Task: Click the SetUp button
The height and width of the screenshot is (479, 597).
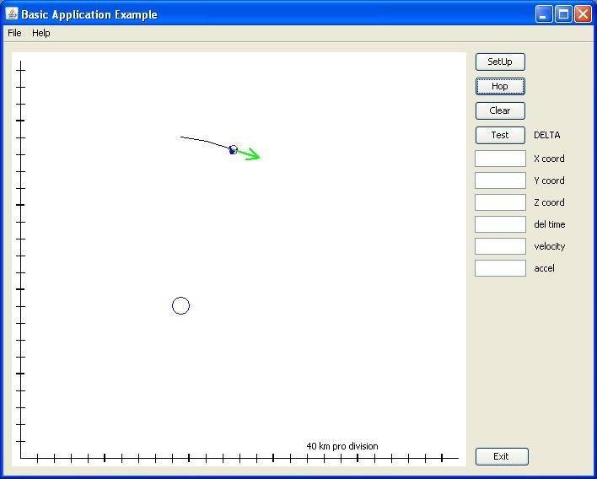Action: click(500, 62)
